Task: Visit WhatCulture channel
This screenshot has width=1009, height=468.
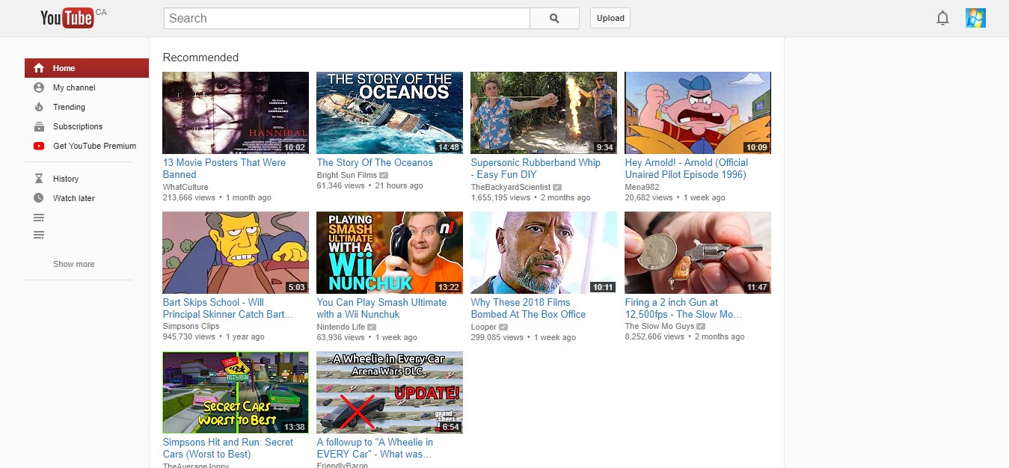Action: pyautogui.click(x=185, y=187)
